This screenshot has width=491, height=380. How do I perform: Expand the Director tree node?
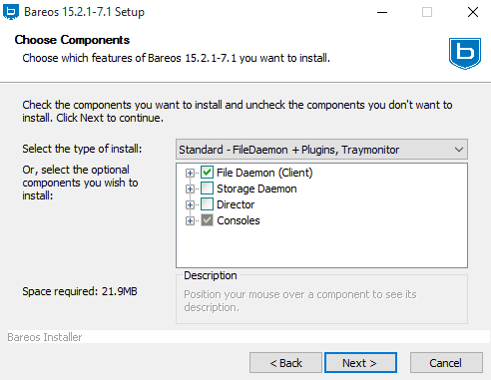pos(190,204)
